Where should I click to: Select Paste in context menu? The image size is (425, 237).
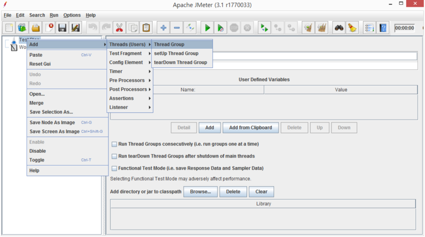tap(67, 55)
